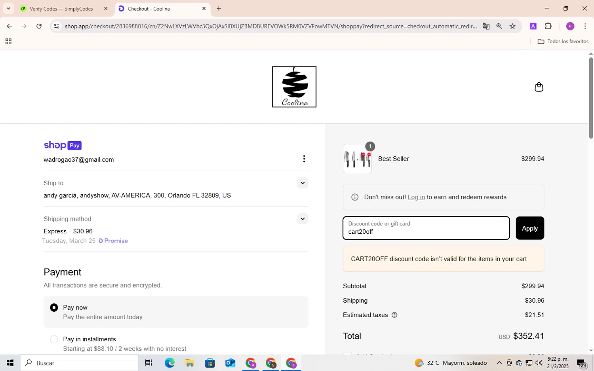Click the CART20OFF invalid code message
Screen dimensions: 594x371
point(444,259)
